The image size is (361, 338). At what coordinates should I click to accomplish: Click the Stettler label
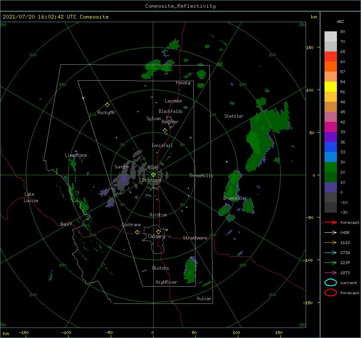tap(234, 116)
